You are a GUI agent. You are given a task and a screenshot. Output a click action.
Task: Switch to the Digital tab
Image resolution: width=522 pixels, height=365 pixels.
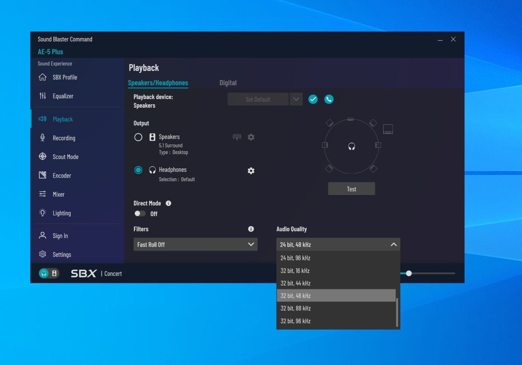point(228,83)
